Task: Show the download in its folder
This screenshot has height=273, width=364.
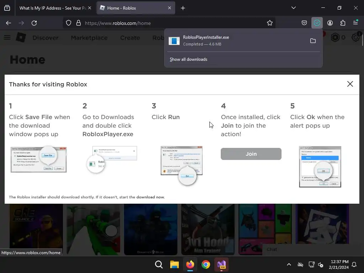Action: pyautogui.click(x=313, y=41)
